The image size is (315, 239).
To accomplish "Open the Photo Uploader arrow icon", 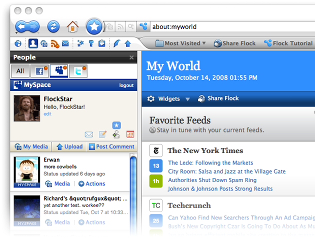I will [x=128, y=43].
